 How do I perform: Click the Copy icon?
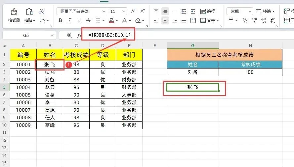42,20
